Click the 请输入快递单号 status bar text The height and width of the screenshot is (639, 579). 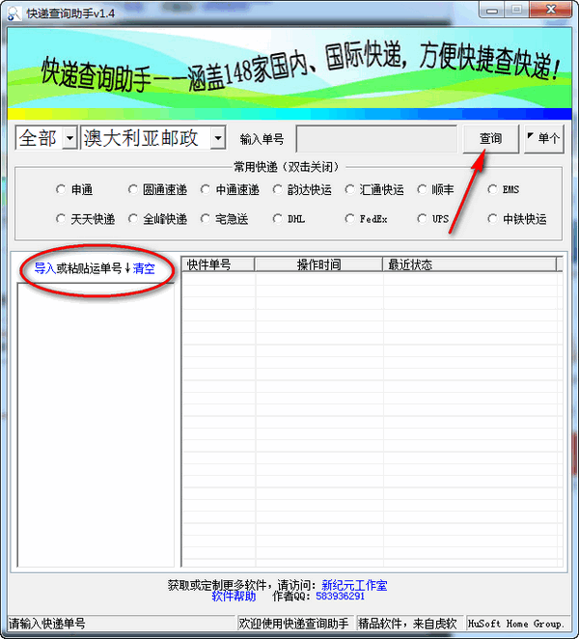pos(47,624)
